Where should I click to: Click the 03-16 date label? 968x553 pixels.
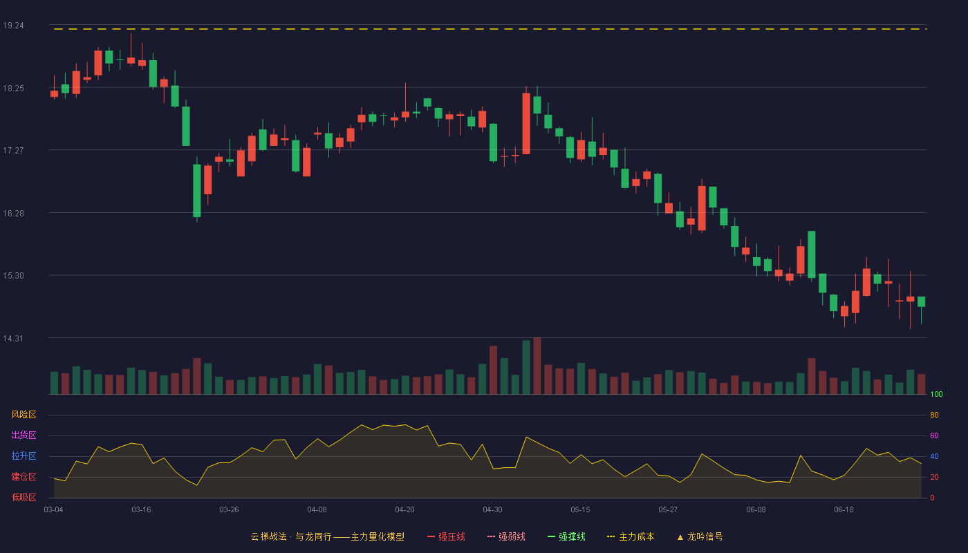tap(141, 509)
